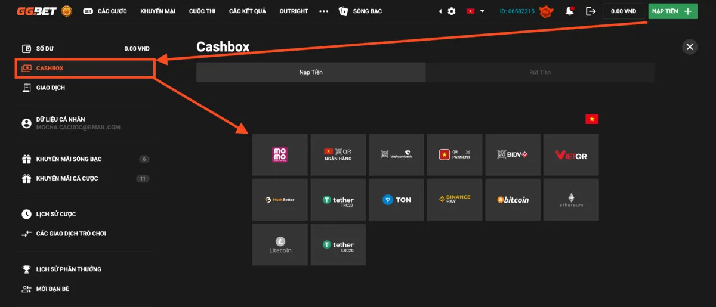Click gift icon beside KHUYẾN MÃI CÁ CƯỢC

coord(26,178)
